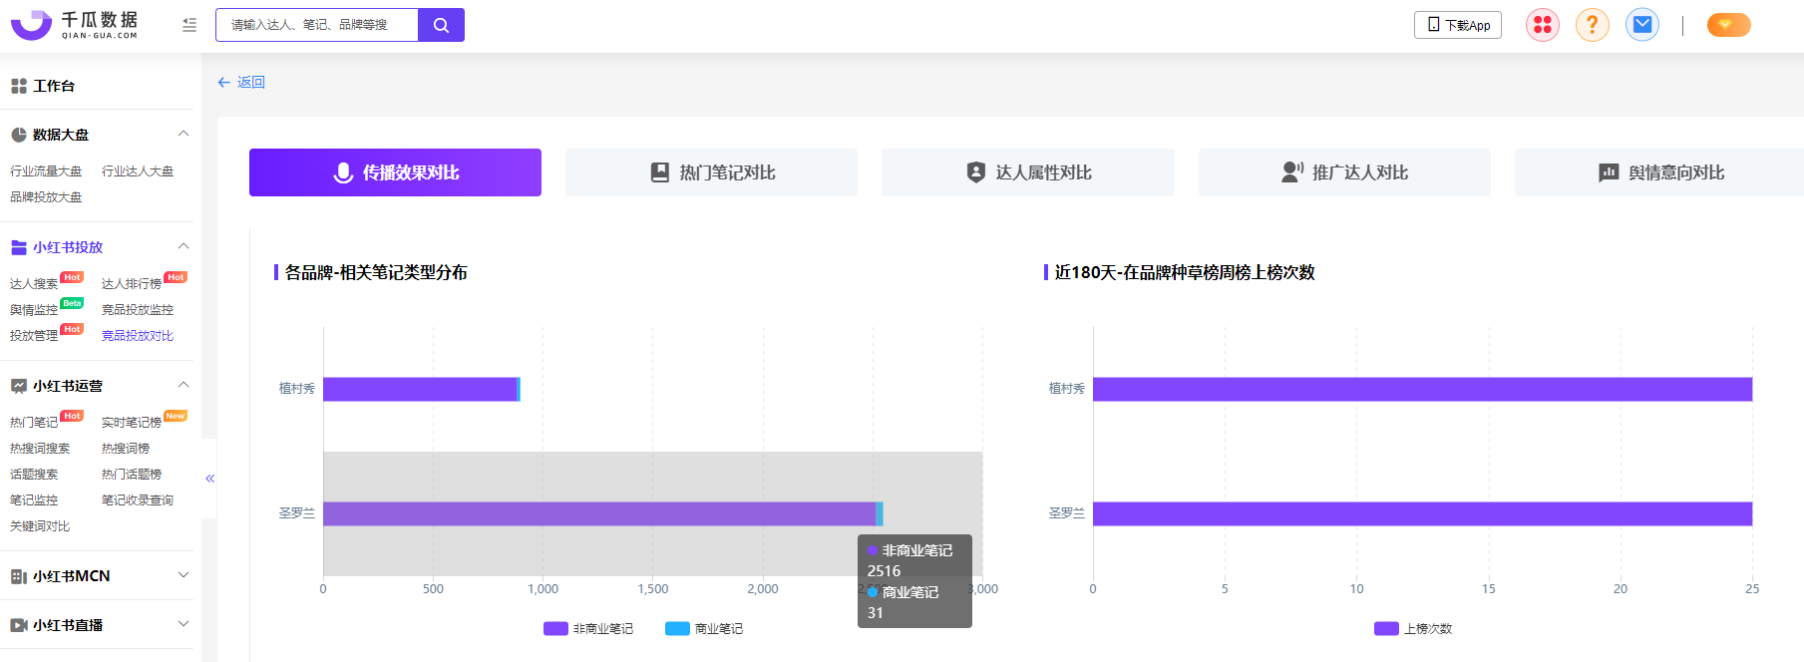Open 笔记监控 in the sidebar
The width and height of the screenshot is (1804, 662).
pos(34,500)
